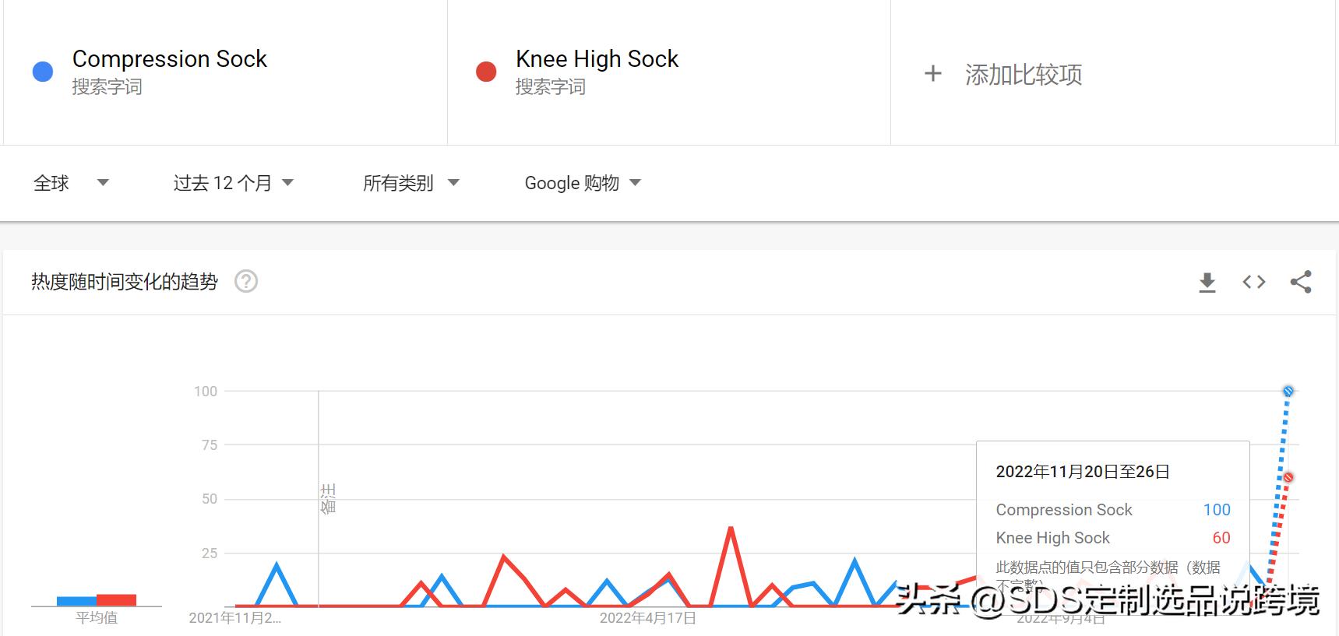Click the note marker on the chart
The image size is (1339, 636).
(328, 498)
